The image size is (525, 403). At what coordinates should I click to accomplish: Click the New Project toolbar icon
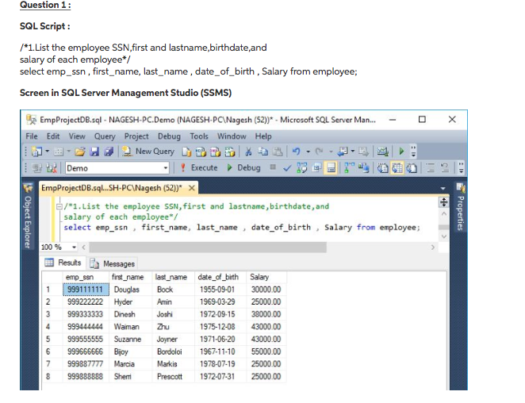pyautogui.click(x=36, y=152)
